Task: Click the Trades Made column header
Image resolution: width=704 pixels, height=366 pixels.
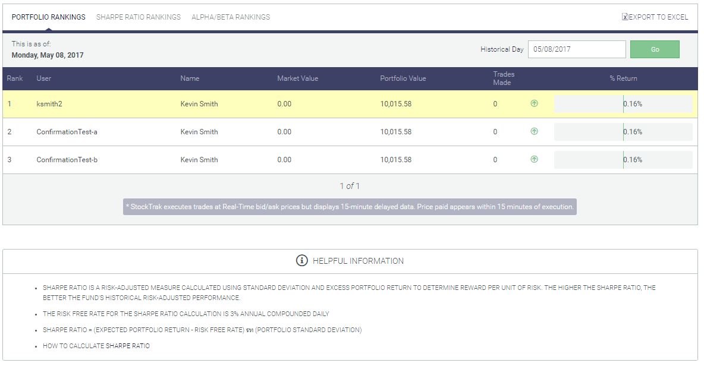Action: pos(504,78)
